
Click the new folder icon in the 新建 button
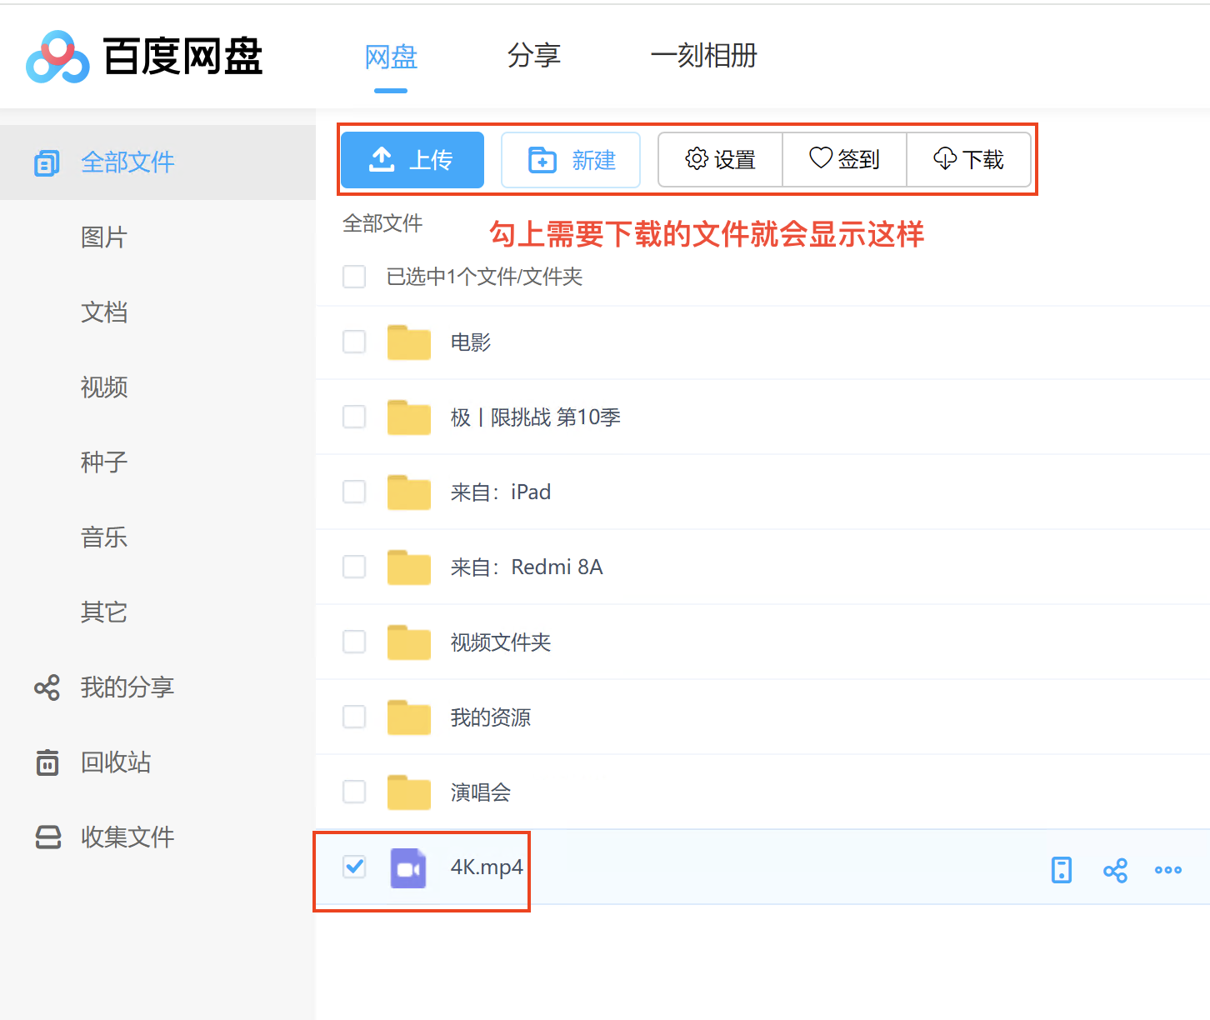tap(542, 159)
